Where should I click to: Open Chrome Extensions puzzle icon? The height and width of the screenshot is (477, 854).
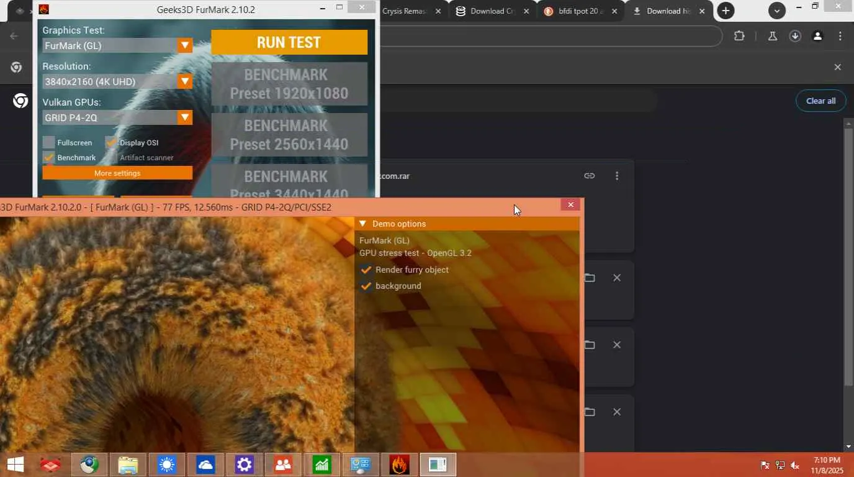[739, 36]
